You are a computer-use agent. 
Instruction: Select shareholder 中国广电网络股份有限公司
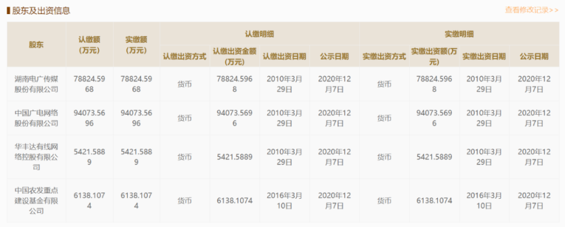(x=36, y=118)
